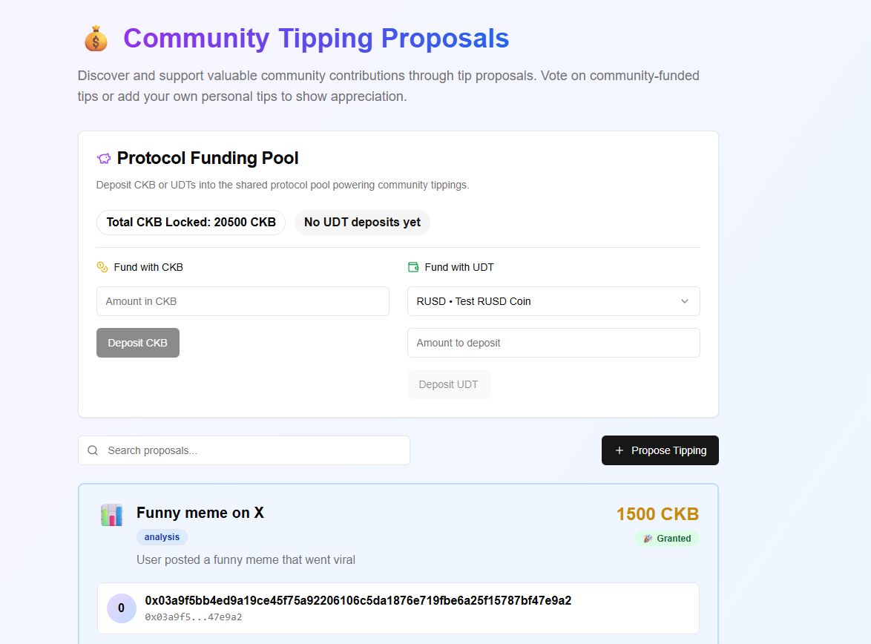Select the "analysis" tag on the proposal

162,537
